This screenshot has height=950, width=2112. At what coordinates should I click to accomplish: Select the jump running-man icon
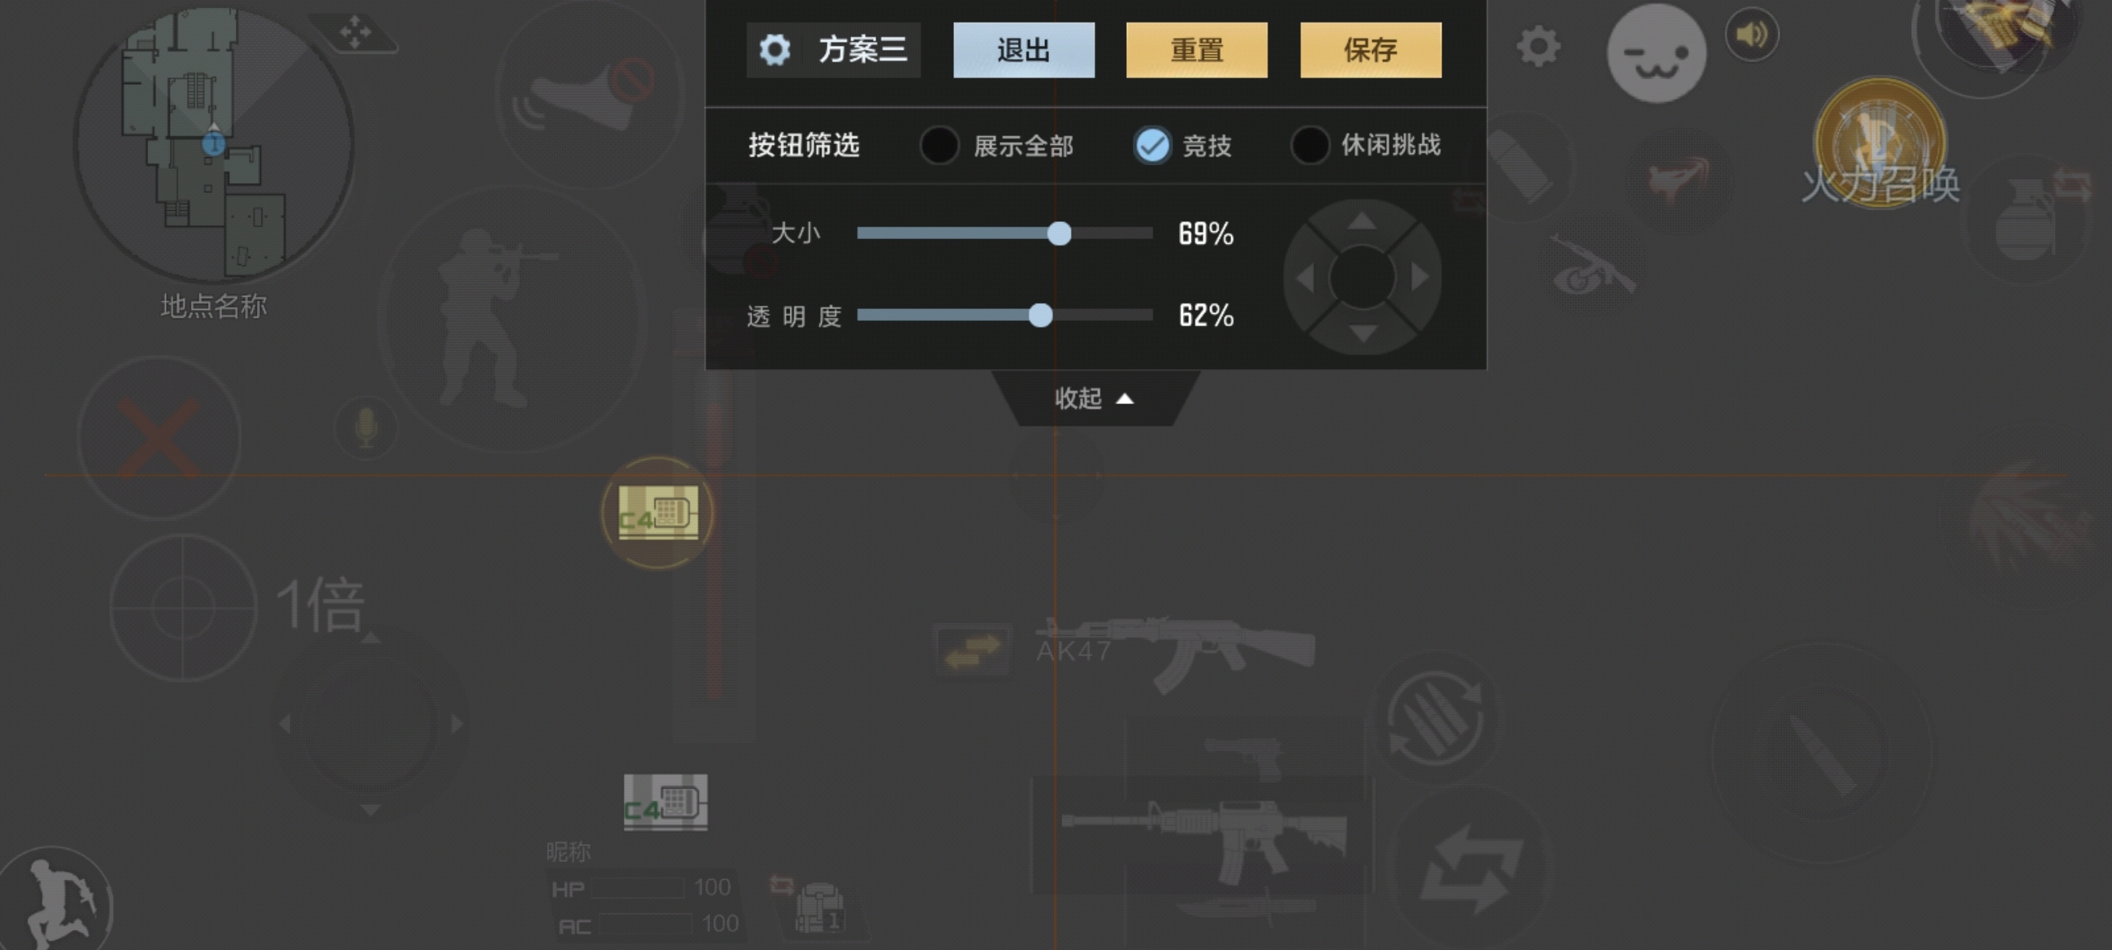coord(56,902)
